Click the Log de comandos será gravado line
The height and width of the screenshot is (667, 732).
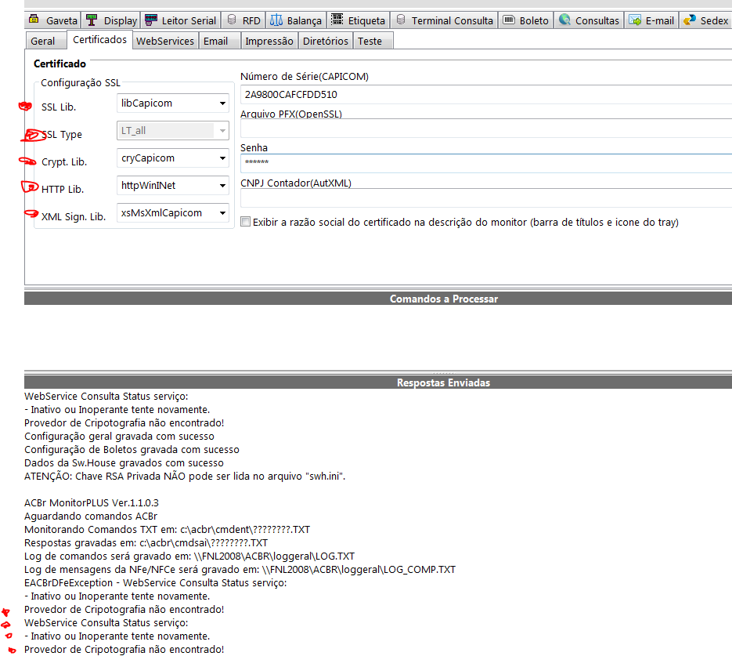point(189,556)
